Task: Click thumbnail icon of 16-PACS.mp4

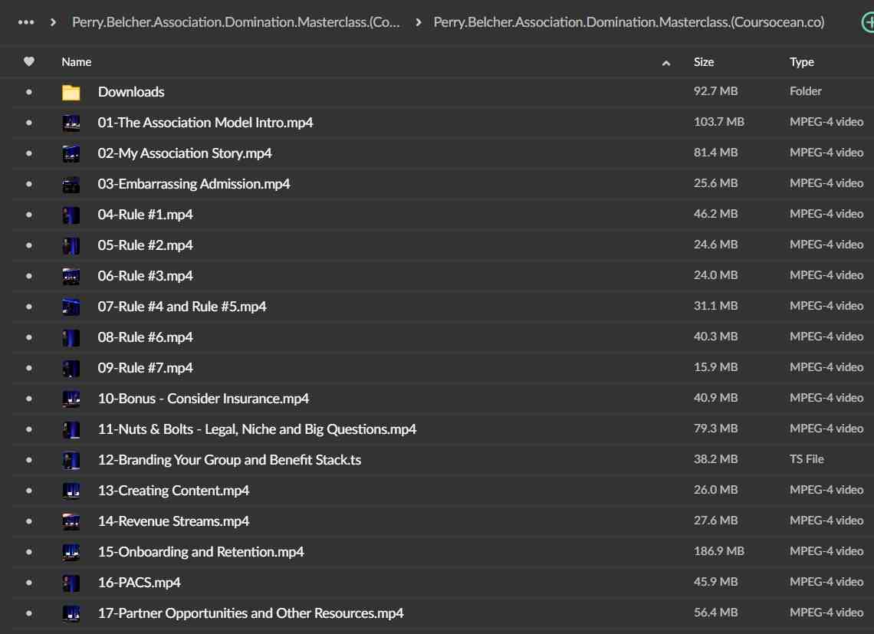Action: (x=71, y=583)
